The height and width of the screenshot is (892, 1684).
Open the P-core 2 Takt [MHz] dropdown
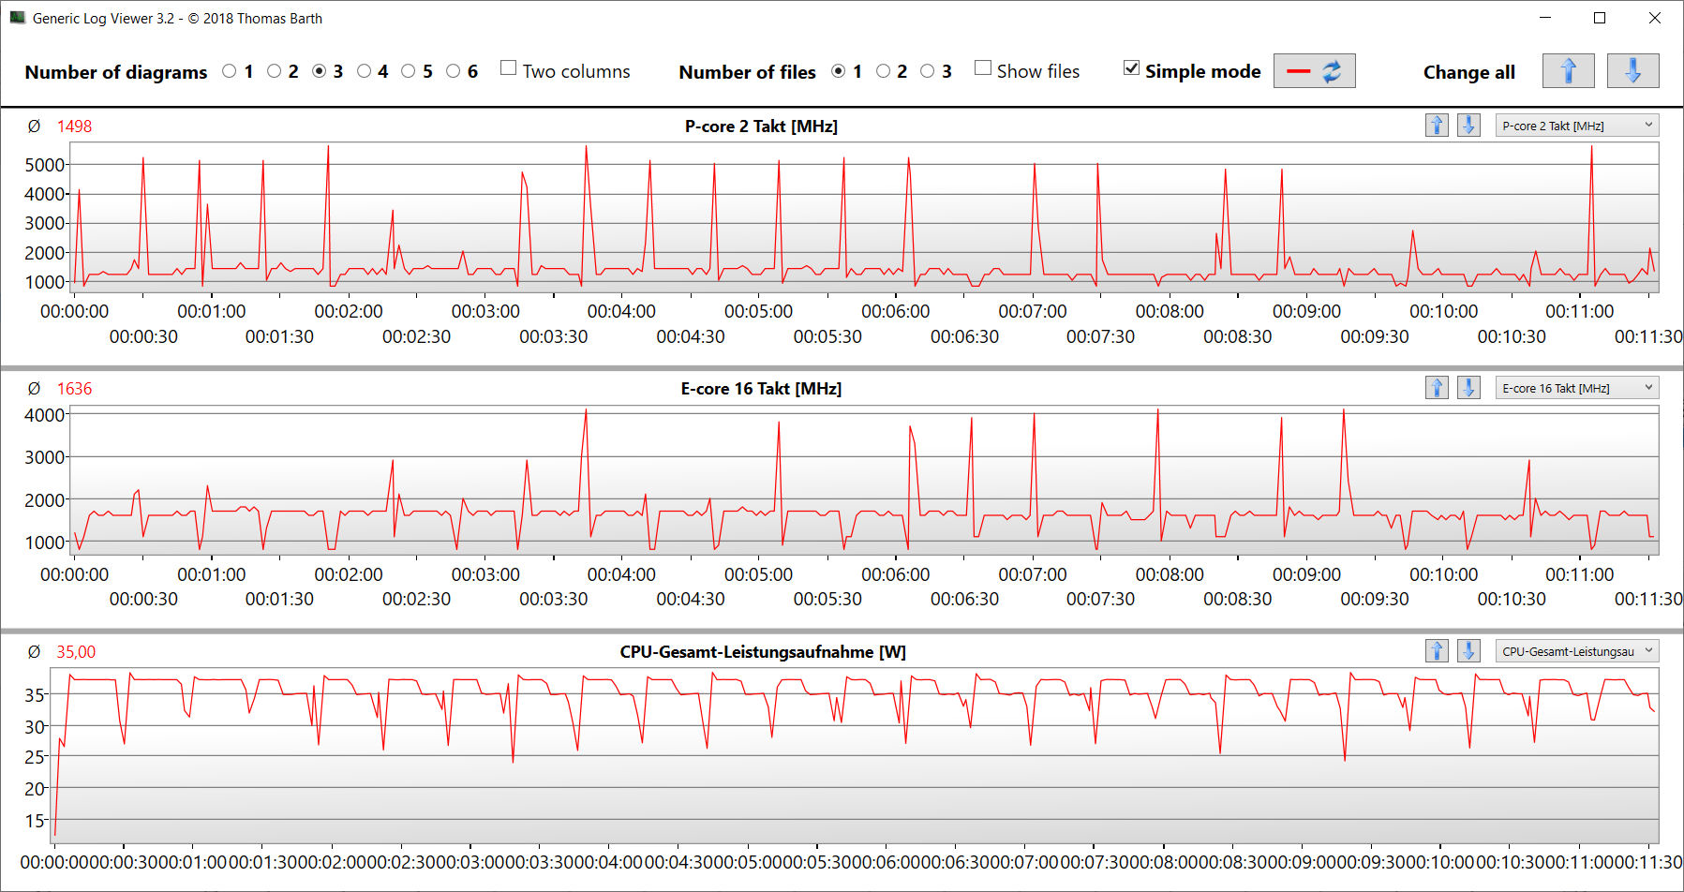[1576, 126]
